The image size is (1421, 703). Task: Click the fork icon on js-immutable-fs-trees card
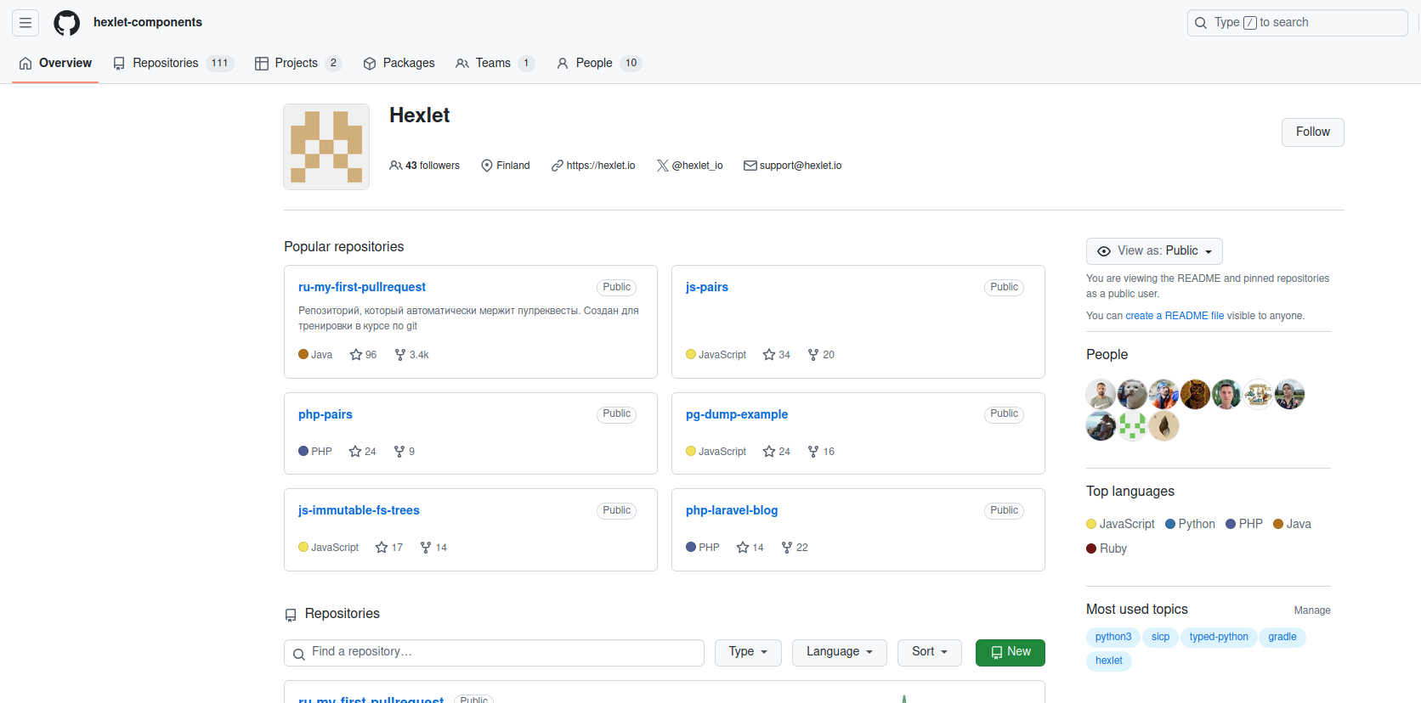click(x=426, y=548)
